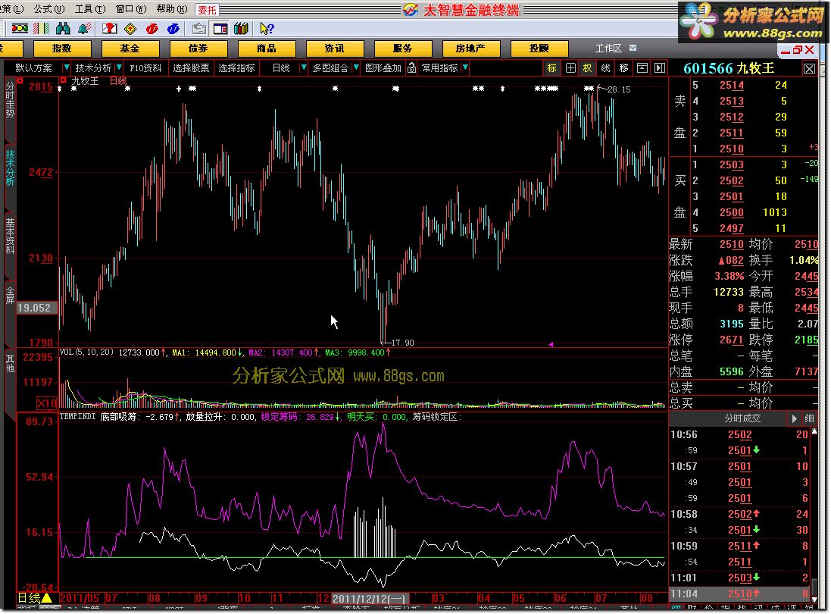Click the context help cursor icon
831x614 pixels.
(267, 28)
